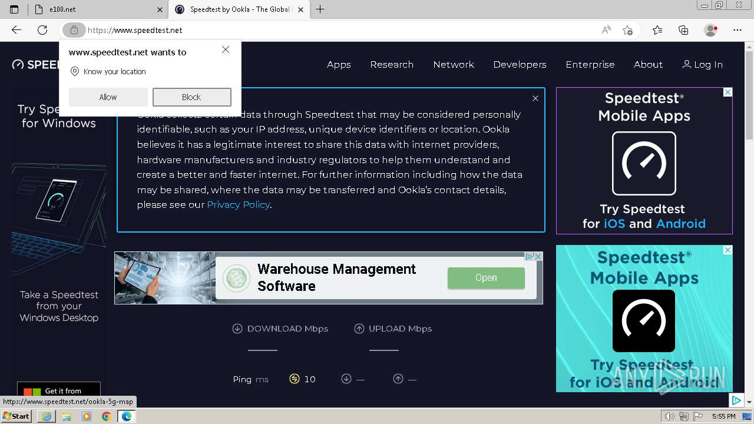Open Collections in the browser toolbar
The height and width of the screenshot is (424, 754).
tap(683, 30)
